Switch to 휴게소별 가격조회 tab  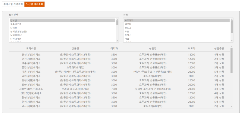click(x=13, y=4)
